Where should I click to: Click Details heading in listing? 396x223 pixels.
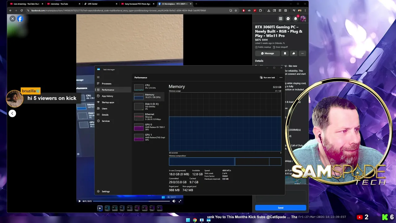[x=259, y=61]
